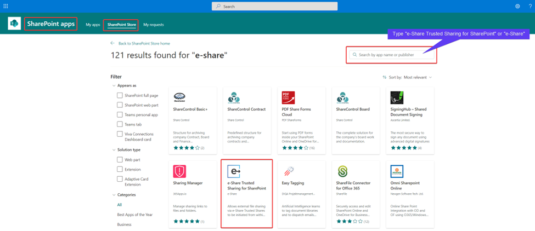Click the star rating on SigningHub card
The image size is (535, 231).
405,148
